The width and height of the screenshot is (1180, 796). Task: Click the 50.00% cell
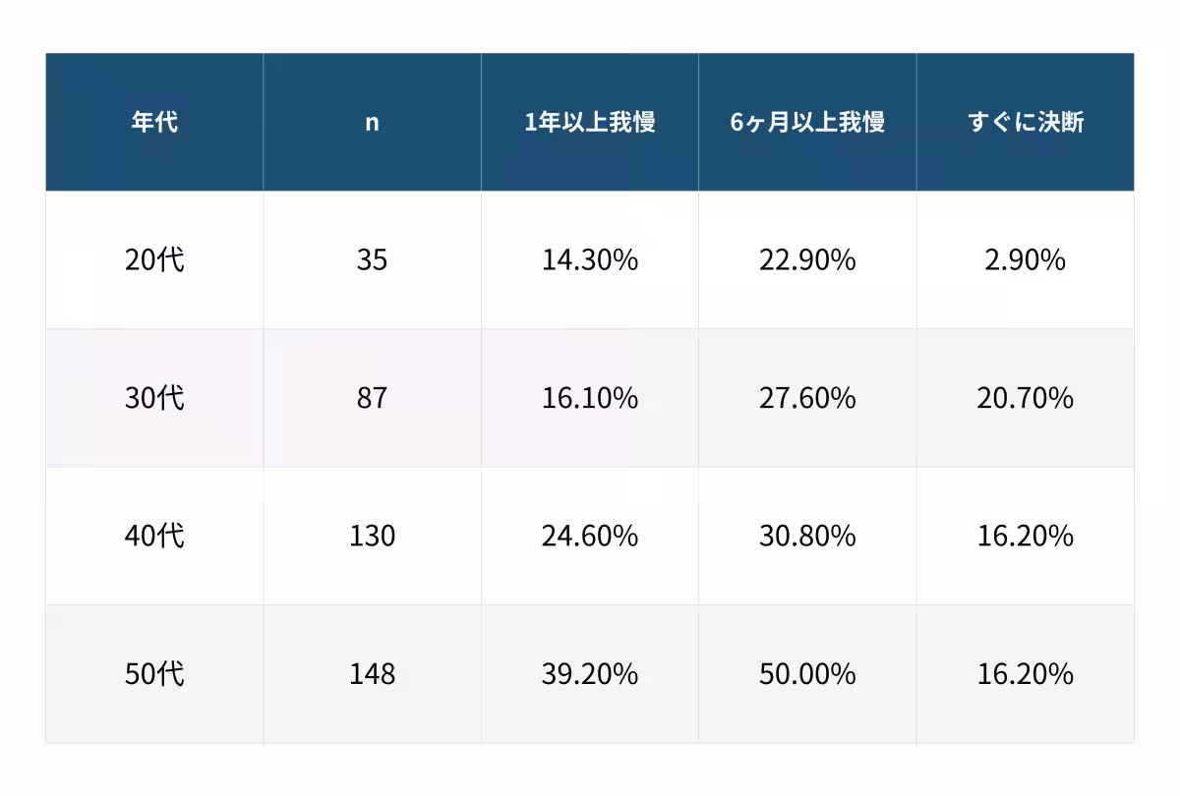pyautogui.click(x=807, y=674)
